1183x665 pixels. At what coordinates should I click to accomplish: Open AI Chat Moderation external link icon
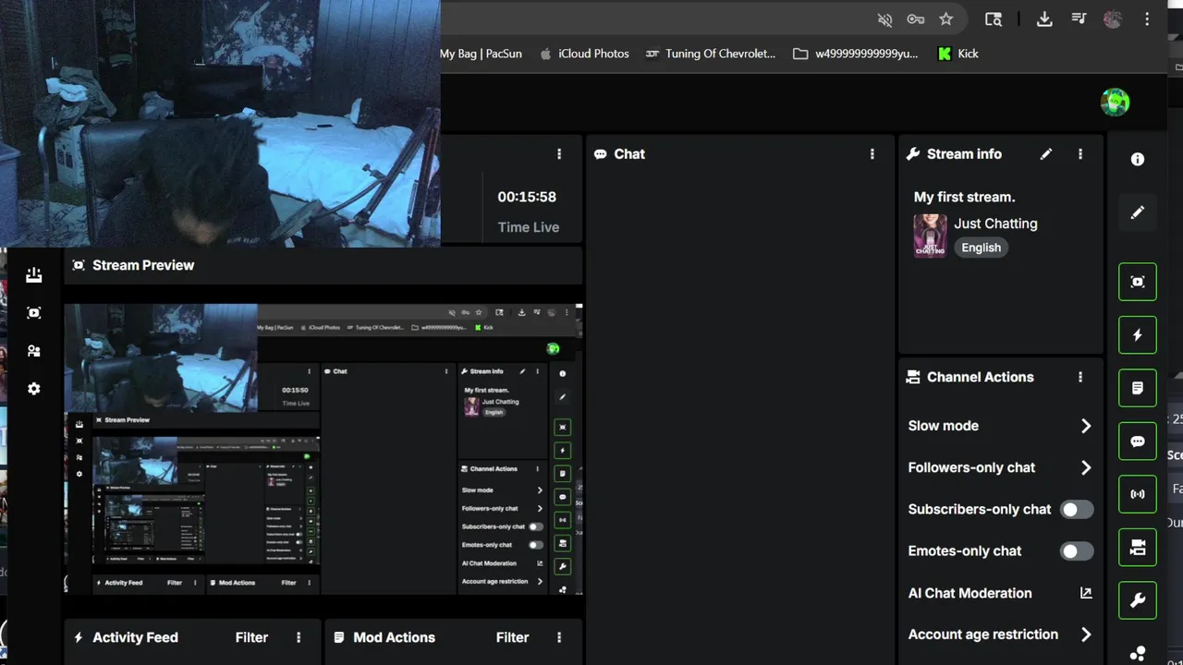1086,593
